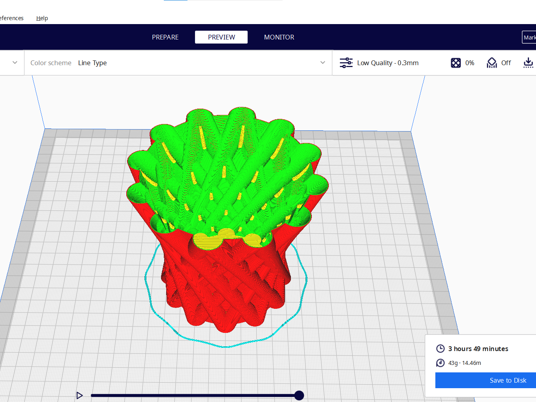Open the Preferences menu
Image resolution: width=536 pixels, height=402 pixels.
(x=12, y=18)
